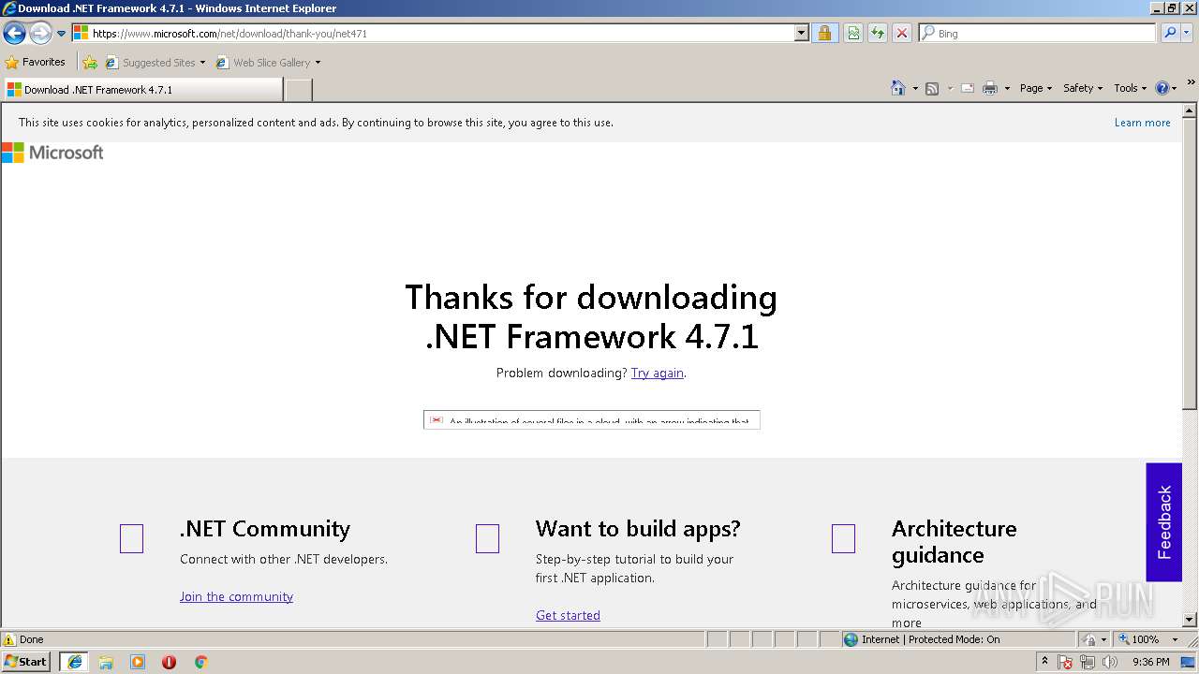Click the .NET Community icon placeholder

click(131, 539)
